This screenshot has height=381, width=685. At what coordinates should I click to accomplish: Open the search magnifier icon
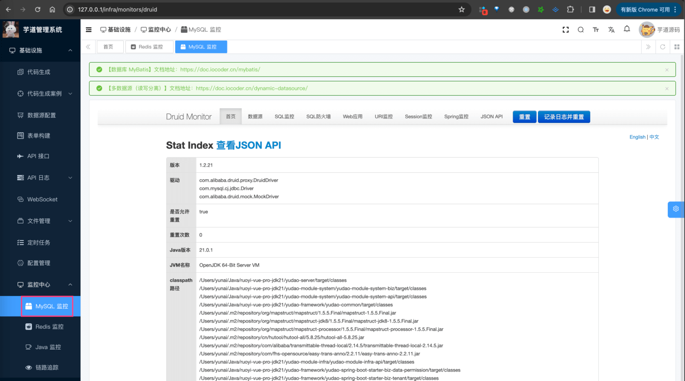[580, 30]
